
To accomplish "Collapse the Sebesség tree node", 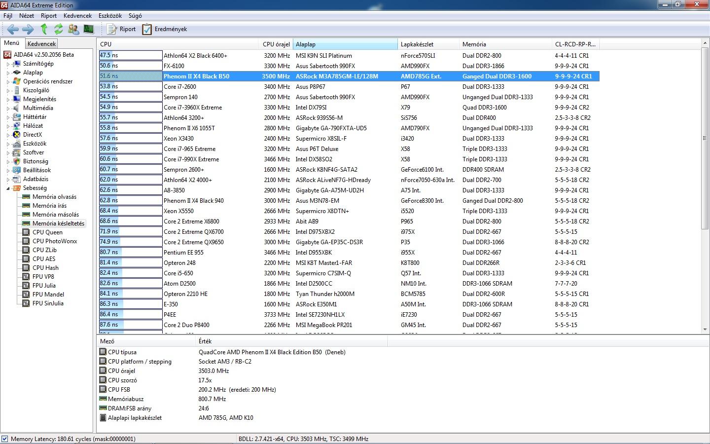I will pyautogui.click(x=8, y=188).
